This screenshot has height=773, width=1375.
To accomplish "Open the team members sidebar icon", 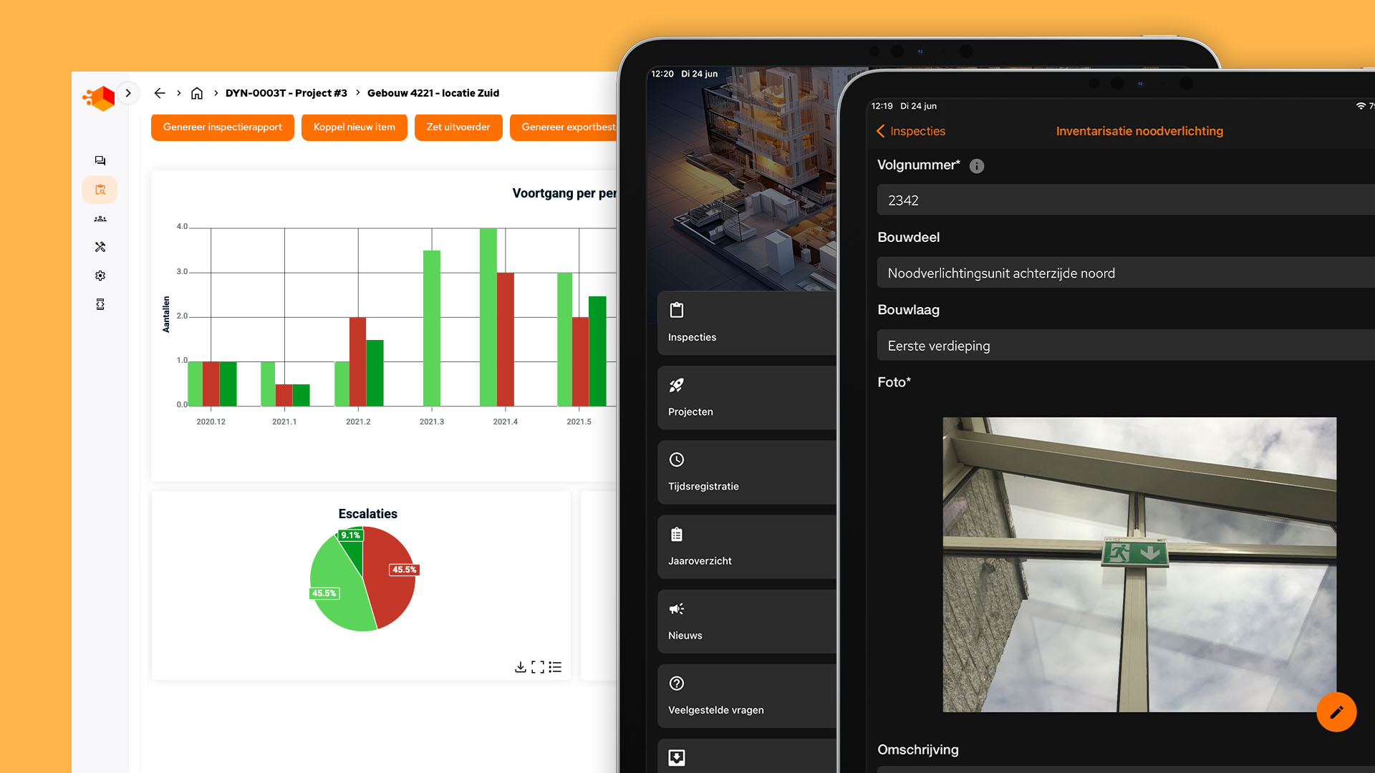I will pos(100,218).
